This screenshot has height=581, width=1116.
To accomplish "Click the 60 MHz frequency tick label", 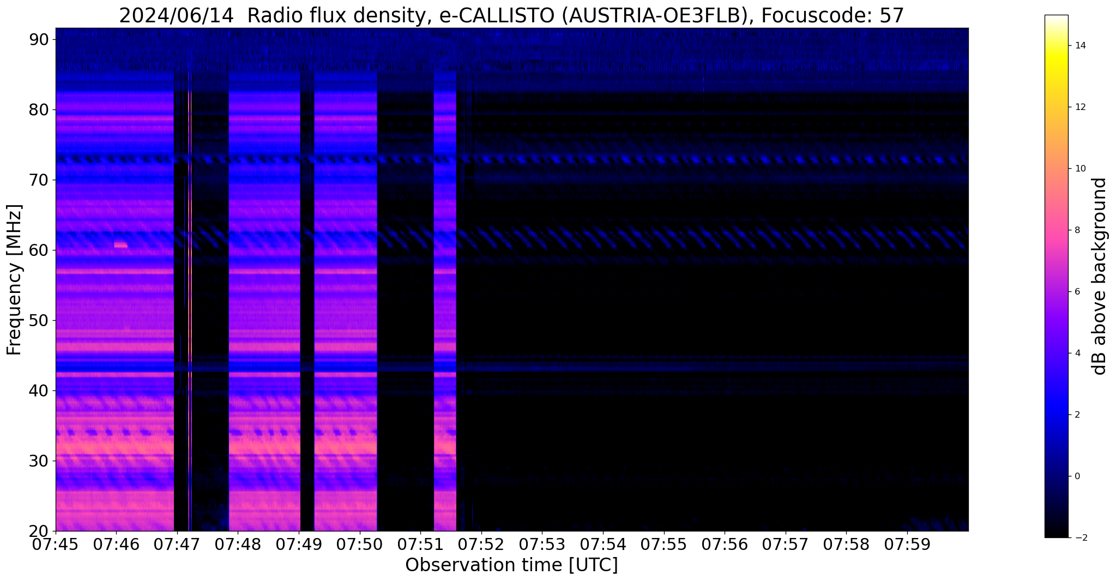I will [39, 250].
